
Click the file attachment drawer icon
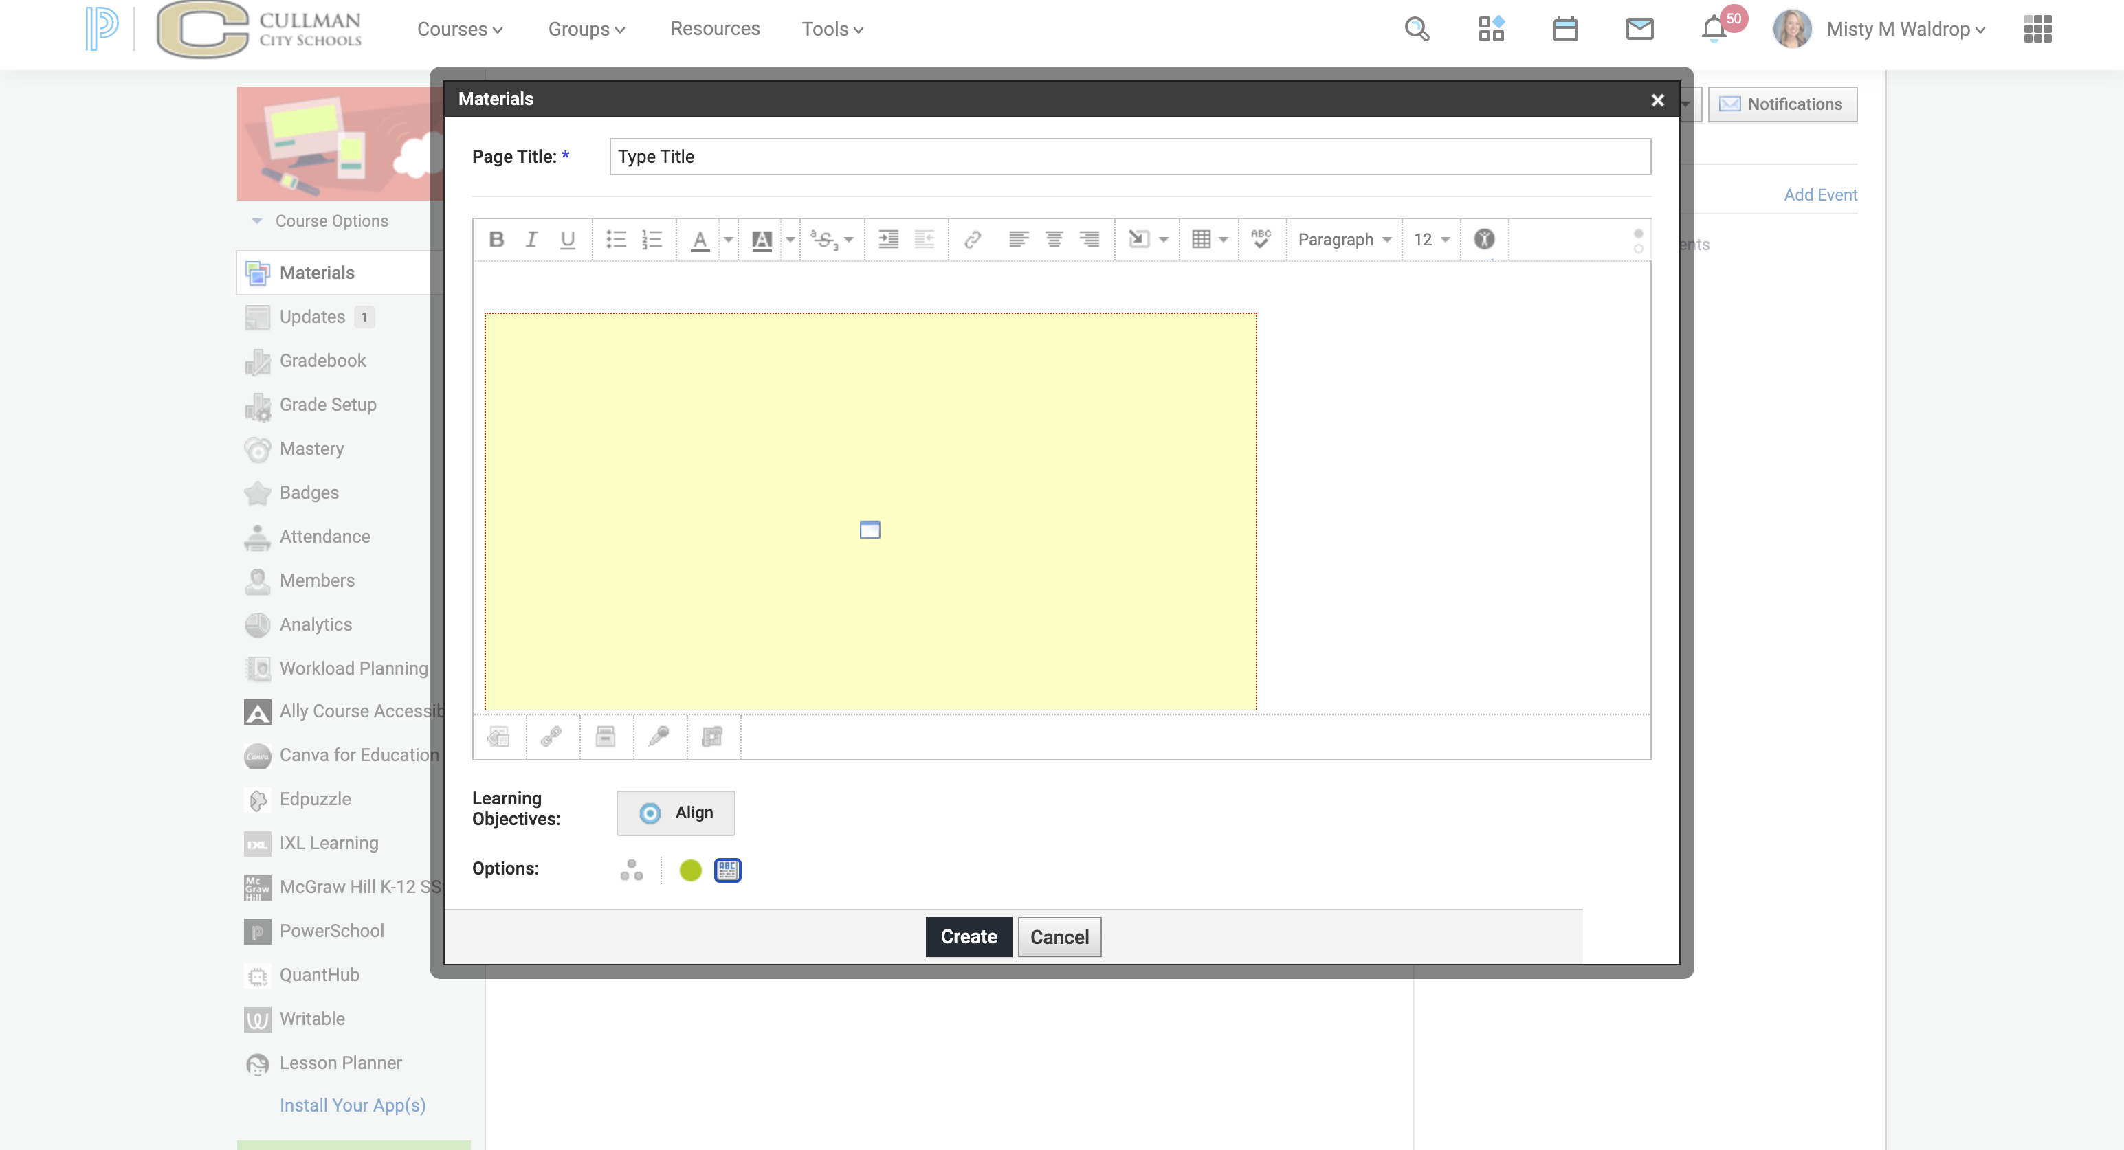[605, 736]
